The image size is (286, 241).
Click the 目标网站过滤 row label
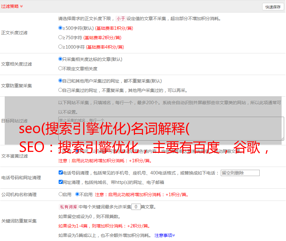pyautogui.click(x=14, y=121)
